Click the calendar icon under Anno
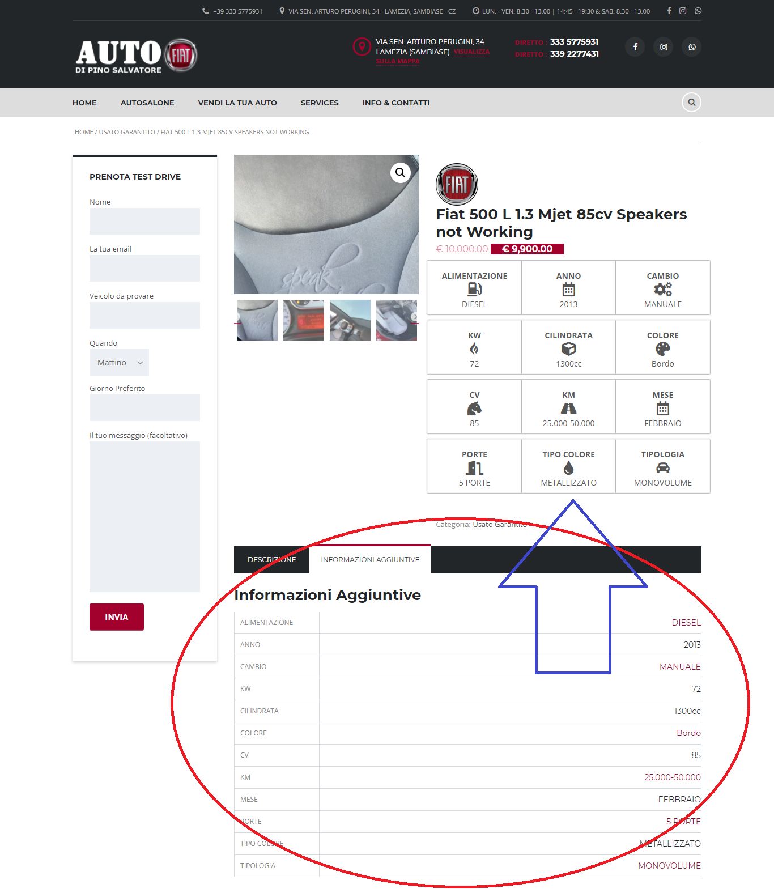 point(568,290)
